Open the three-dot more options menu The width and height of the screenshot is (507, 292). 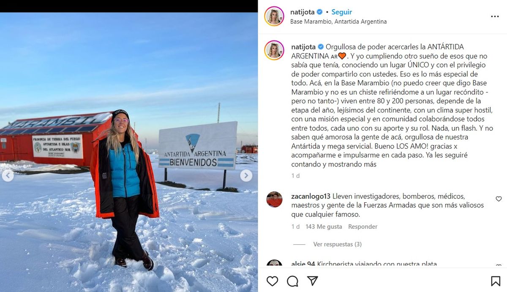[x=495, y=16]
